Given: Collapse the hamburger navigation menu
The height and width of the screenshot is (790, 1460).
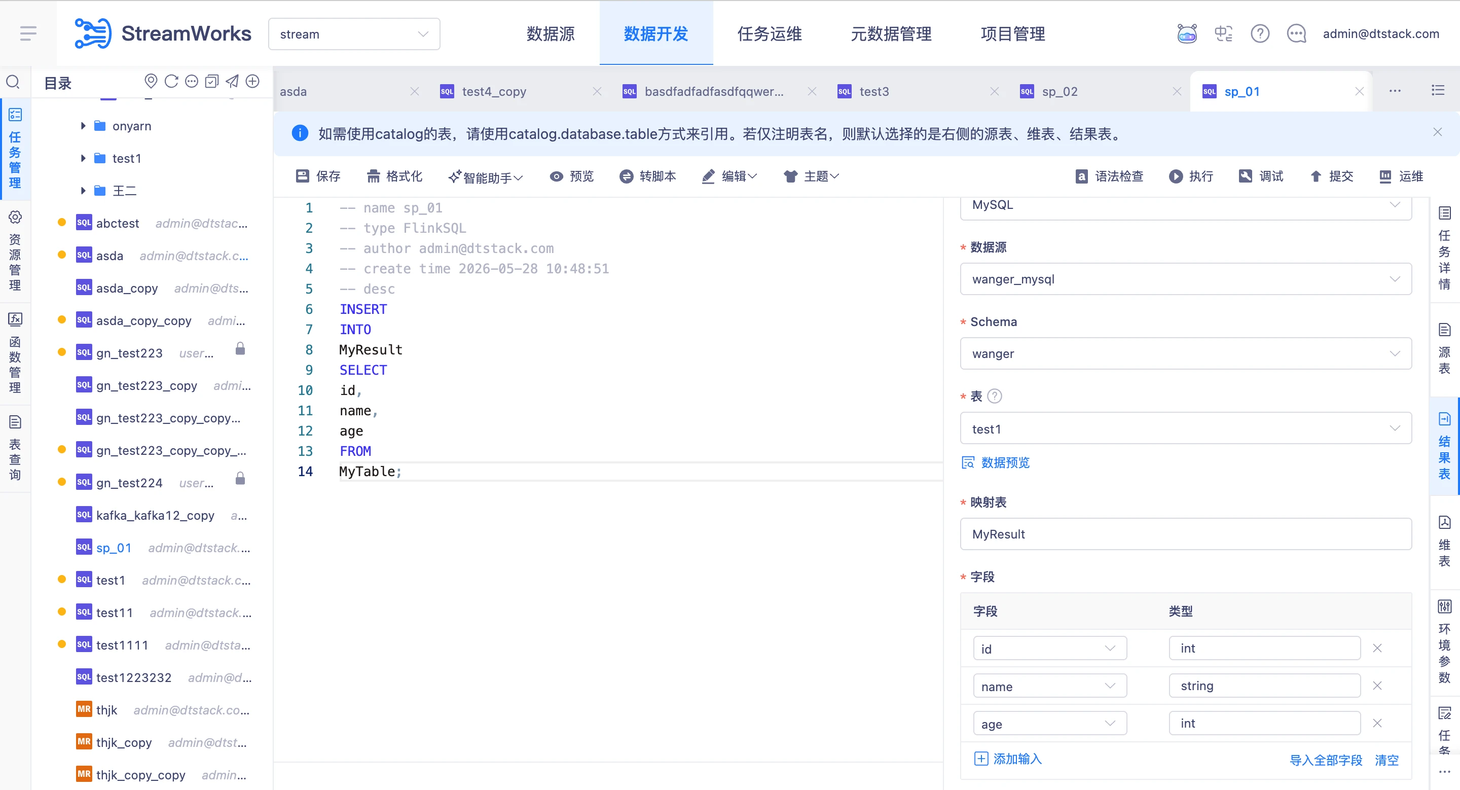Looking at the screenshot, I should point(28,33).
